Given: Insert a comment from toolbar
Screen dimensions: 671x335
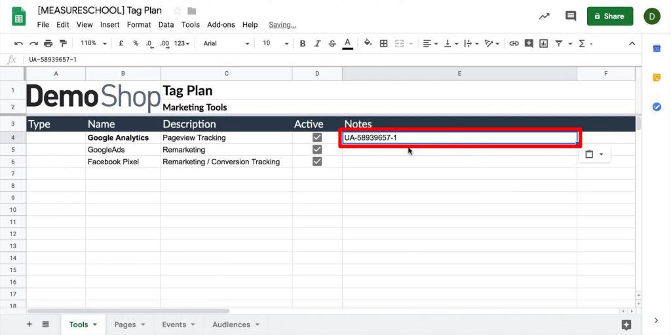Looking at the screenshot, I should [529, 43].
